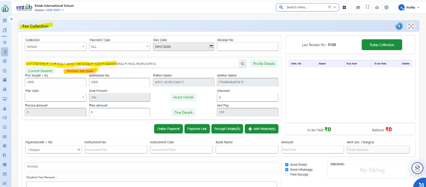Screen dimensions: 426x187
Task: Open the Payment Type dropdown showing ALL
Action: click(x=120, y=47)
